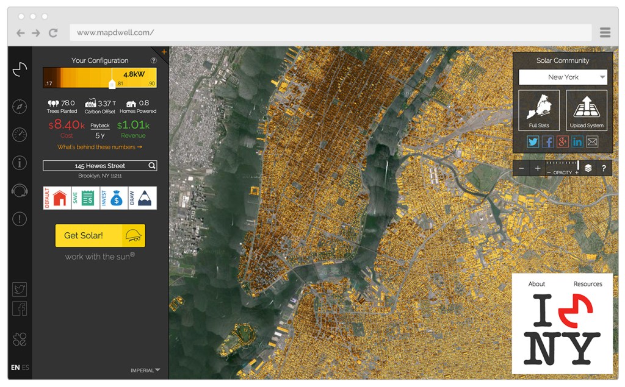Click the Get Solar! button

click(x=100, y=235)
